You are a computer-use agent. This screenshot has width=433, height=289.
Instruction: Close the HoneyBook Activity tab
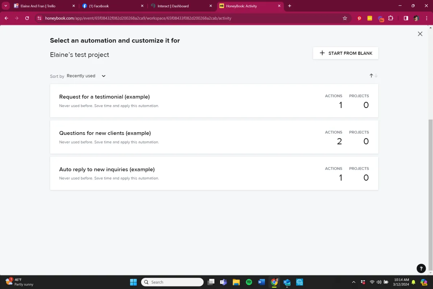point(279,6)
